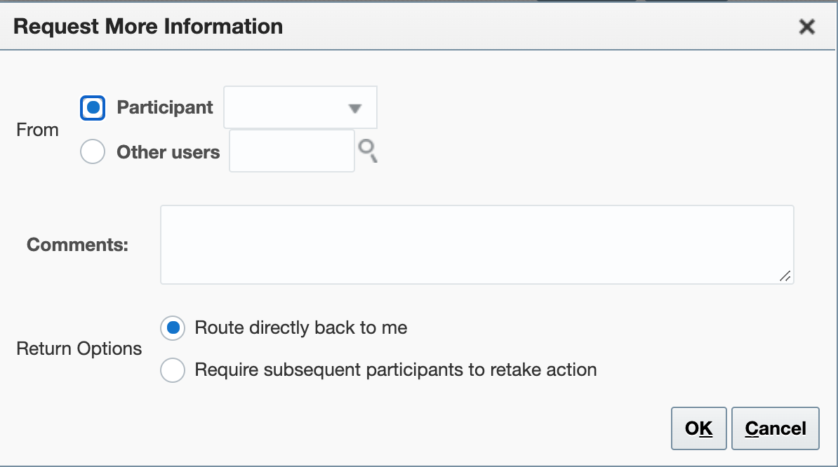838x467 pixels.
Task: Focus the Other users text field
Action: (x=292, y=151)
